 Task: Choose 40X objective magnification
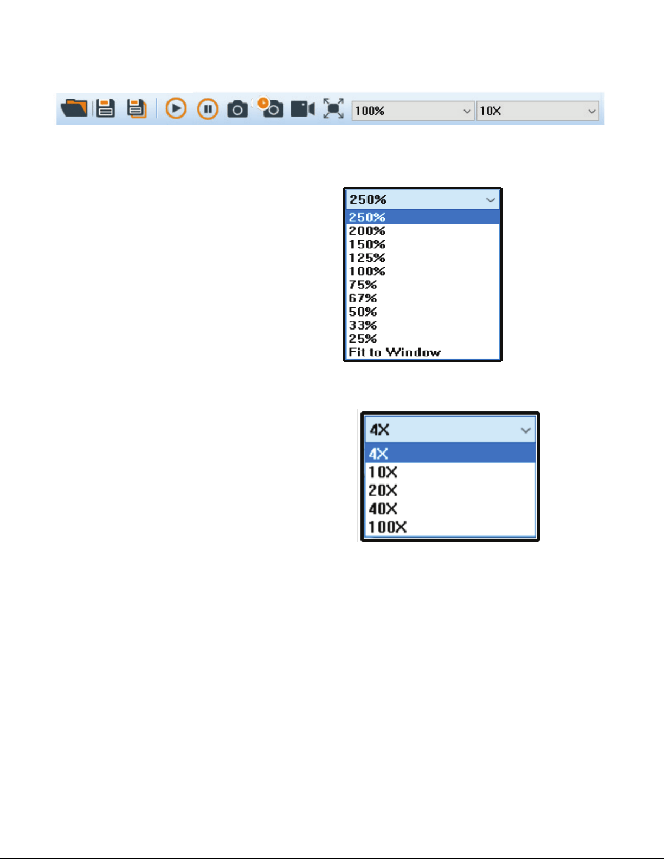coord(450,509)
